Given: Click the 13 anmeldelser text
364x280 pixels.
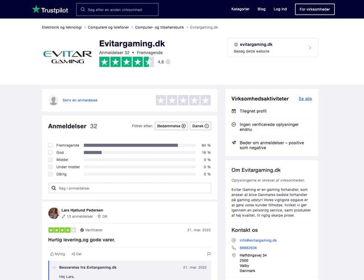Looking at the screenshot, I should (80, 216).
